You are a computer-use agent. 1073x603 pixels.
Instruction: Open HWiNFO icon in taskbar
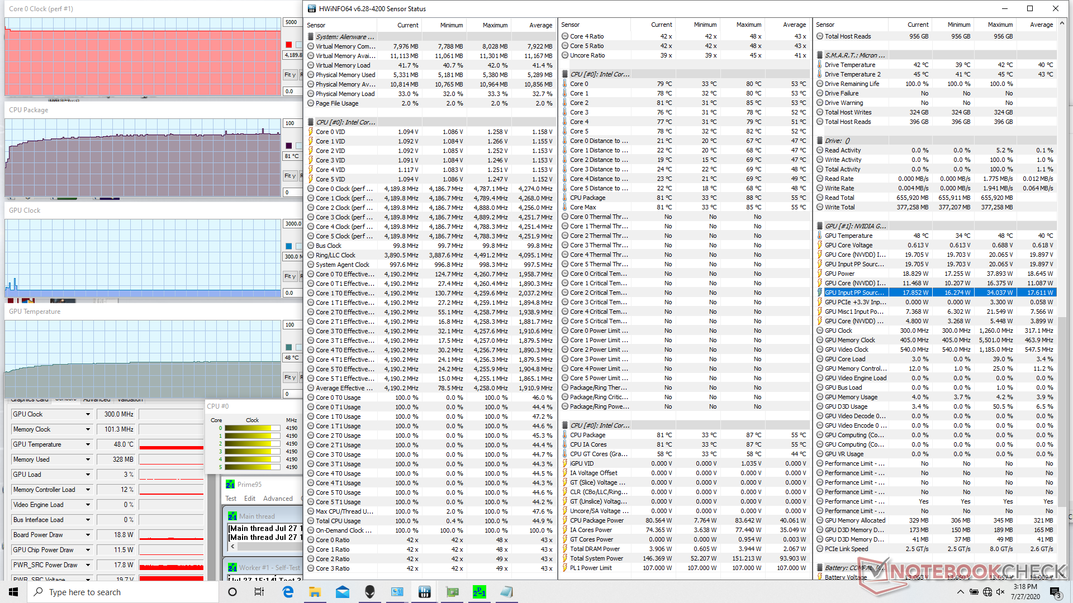424,592
